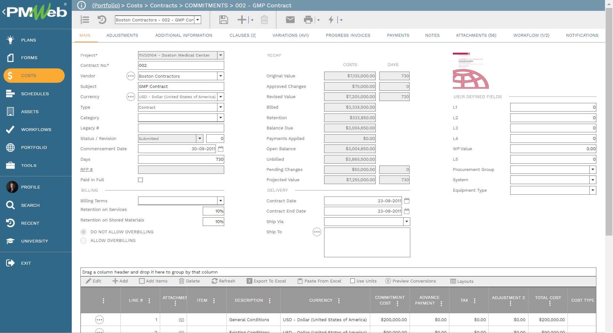Click the Export To Excel button
613x333 pixels.
pyautogui.click(x=266, y=281)
